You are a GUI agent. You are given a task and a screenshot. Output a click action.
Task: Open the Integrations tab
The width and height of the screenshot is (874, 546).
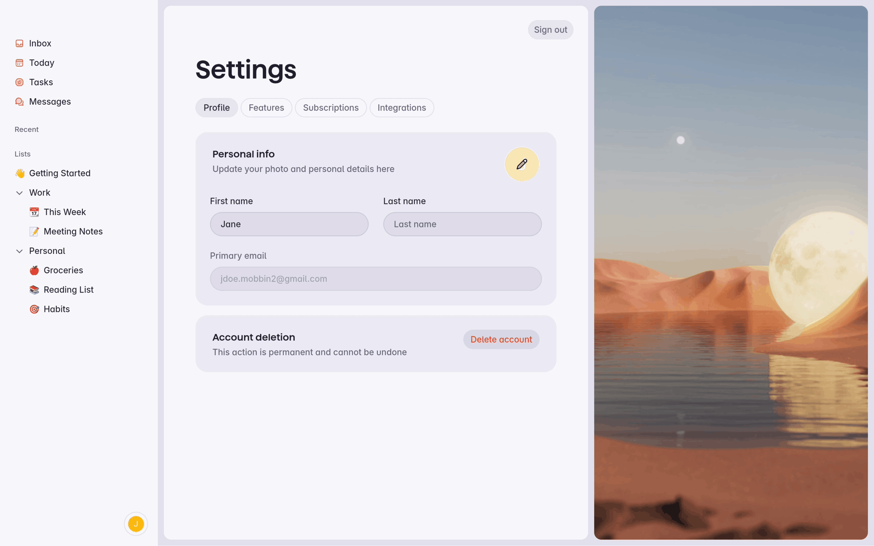click(402, 108)
